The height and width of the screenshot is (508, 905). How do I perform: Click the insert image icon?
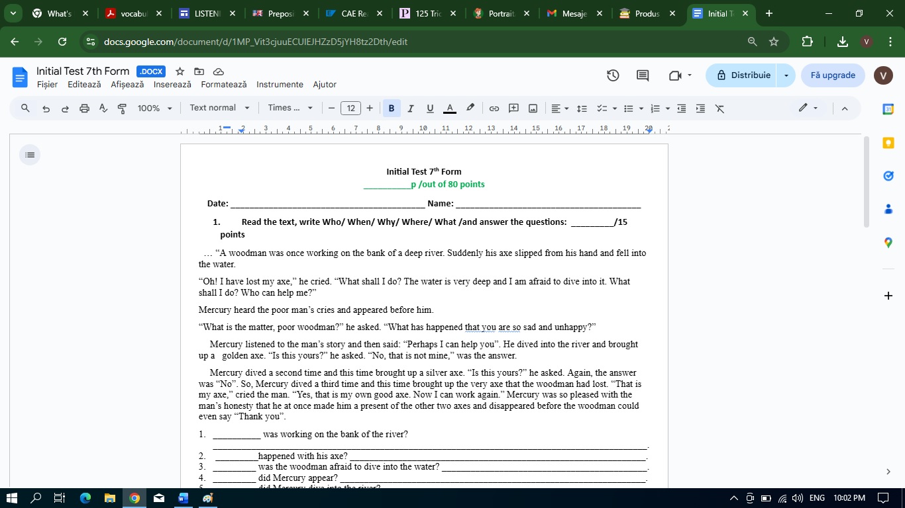coord(533,108)
